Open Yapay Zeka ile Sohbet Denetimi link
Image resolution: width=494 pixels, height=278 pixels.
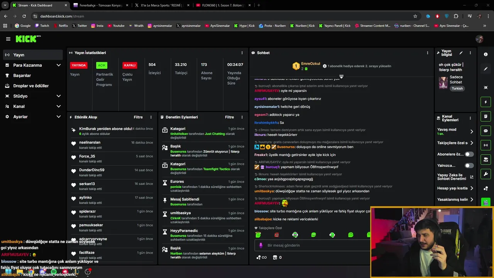[x=455, y=177]
